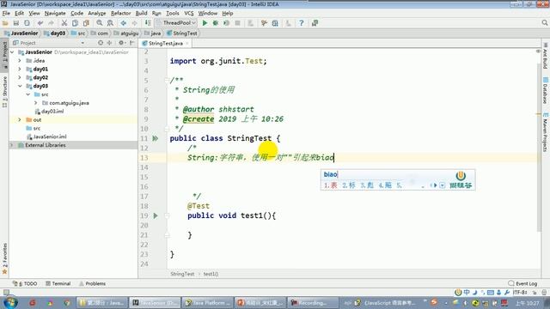
Task: Open the Terminal tool window
Action: point(58,283)
